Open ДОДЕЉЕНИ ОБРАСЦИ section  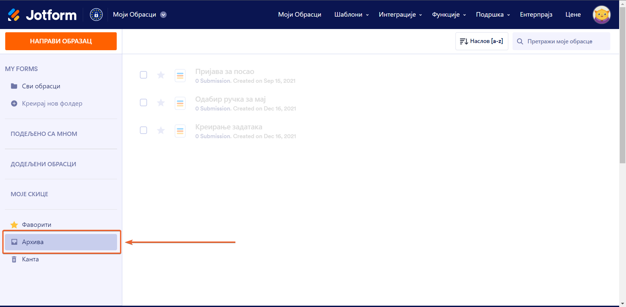click(x=43, y=164)
